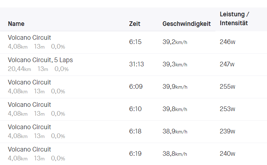This screenshot has height=165, width=267.
Task: Open the Volcano Circuit segment timed 6:10
Action: pos(30,105)
